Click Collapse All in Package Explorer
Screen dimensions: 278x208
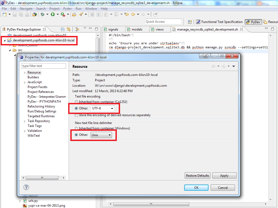point(62,29)
